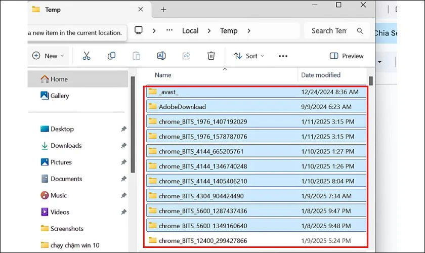Select folder chrome_BITS_4144_1346740248
Screen dimensions: 425x253
click(x=257, y=166)
